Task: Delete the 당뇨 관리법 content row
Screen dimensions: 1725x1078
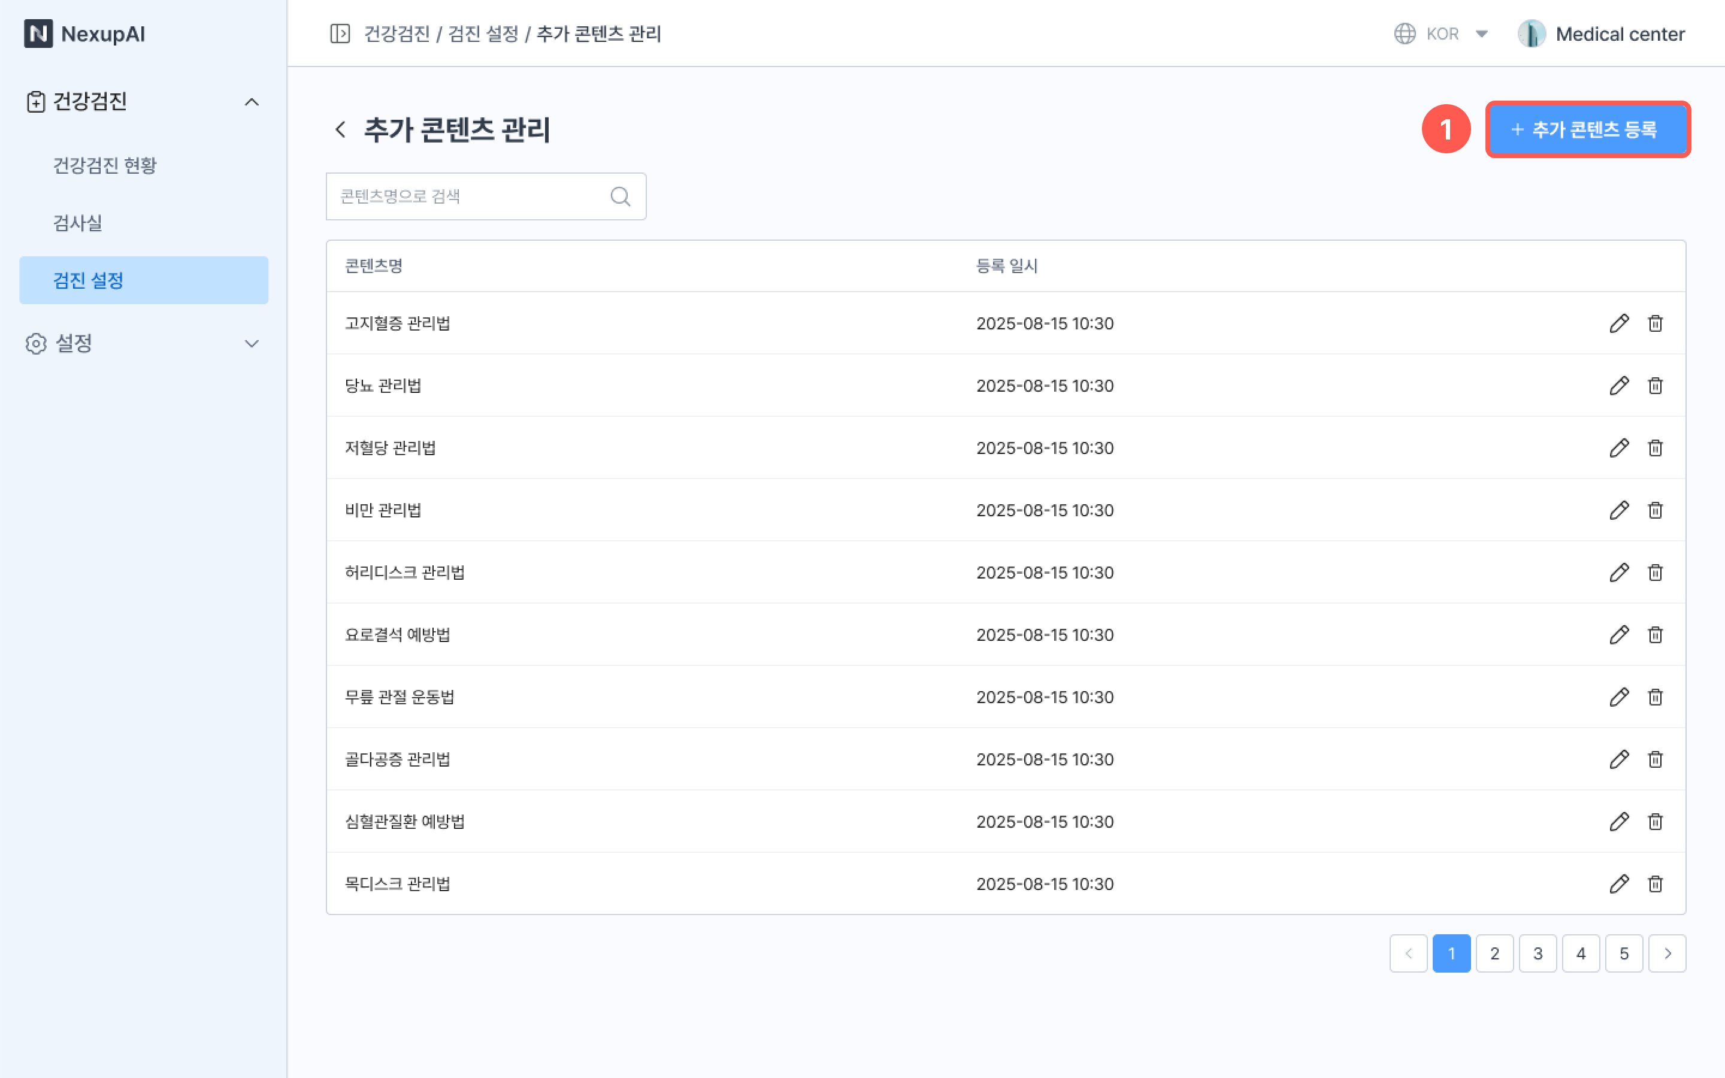Action: coord(1655,386)
